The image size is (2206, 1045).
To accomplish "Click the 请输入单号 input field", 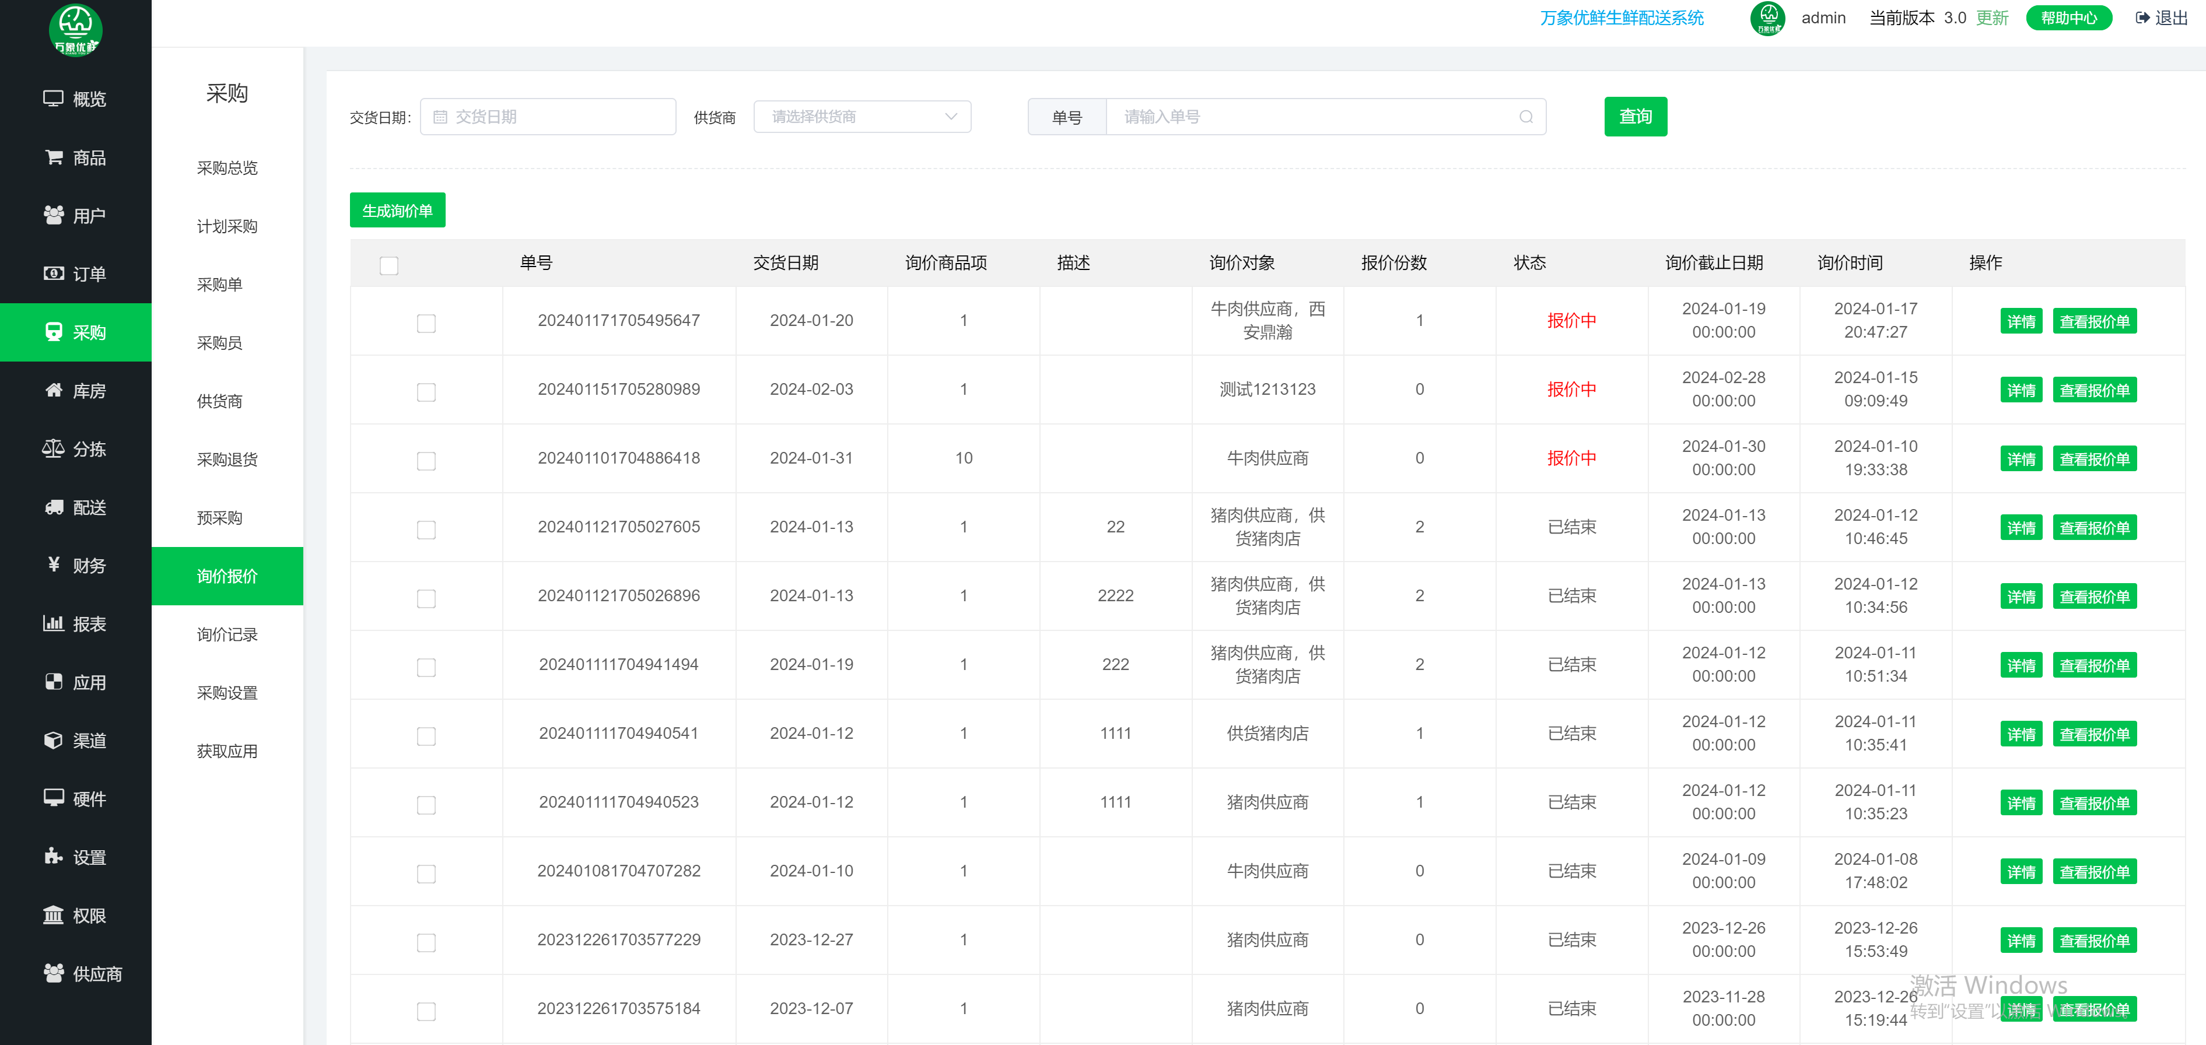I will point(1310,117).
